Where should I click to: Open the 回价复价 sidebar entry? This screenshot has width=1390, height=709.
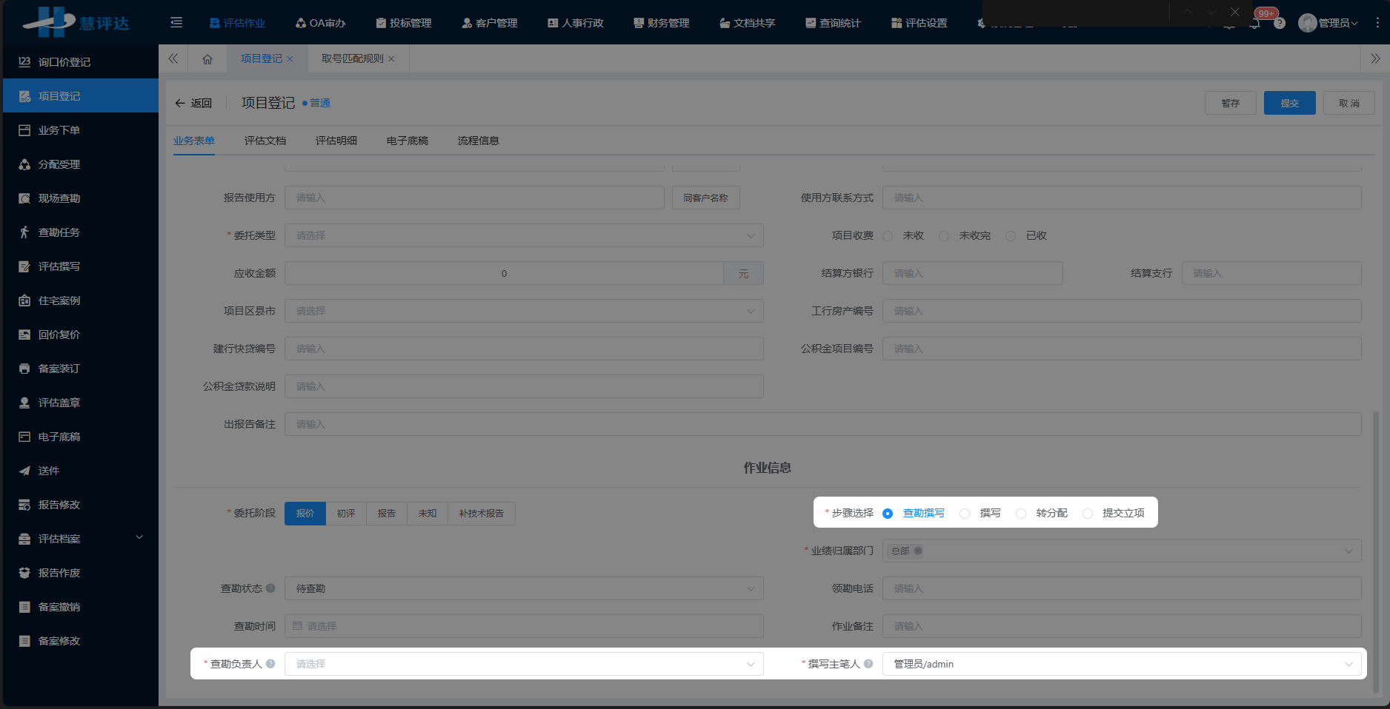(x=59, y=334)
